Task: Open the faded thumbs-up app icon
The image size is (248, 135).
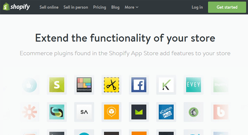Action: pos(30,85)
